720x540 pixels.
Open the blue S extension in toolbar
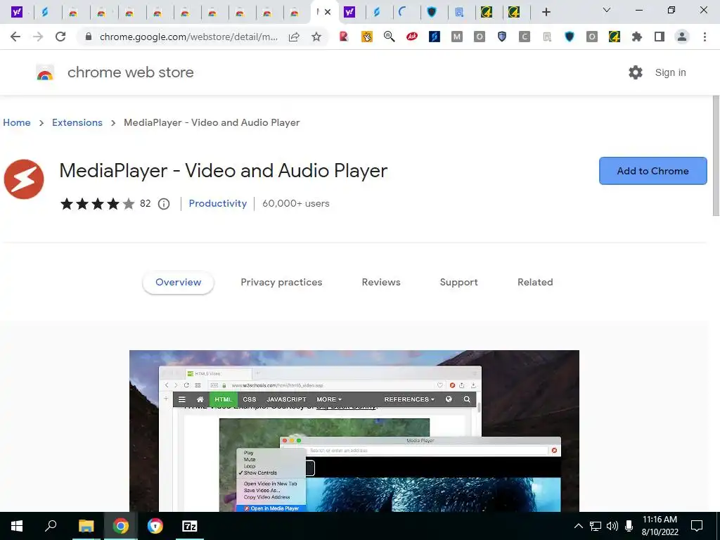(x=435, y=37)
